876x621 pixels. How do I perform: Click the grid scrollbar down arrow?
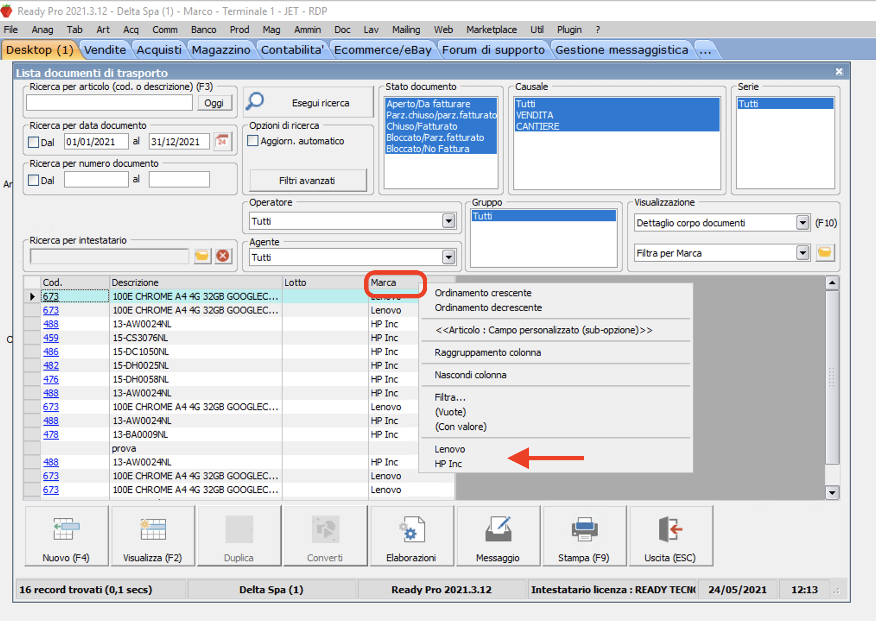(x=832, y=492)
